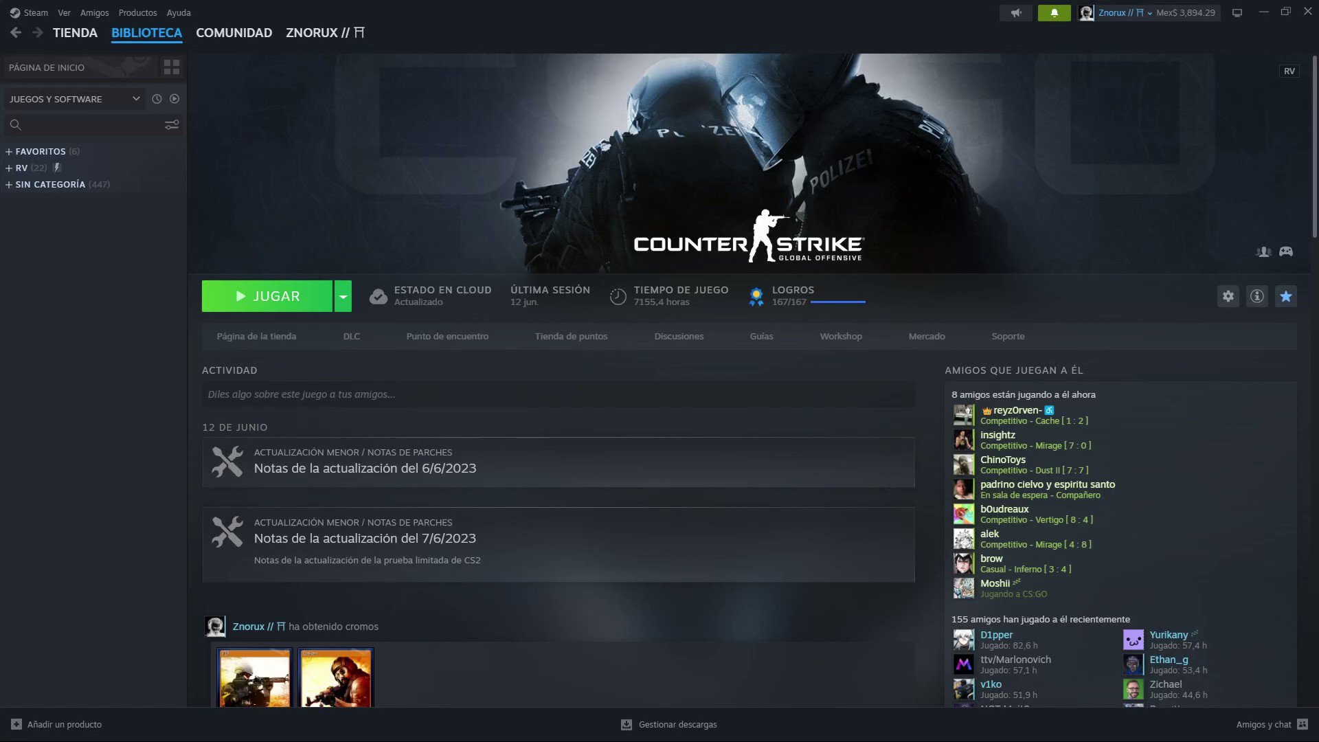Click the downloads manager icon
1319x742 pixels.
(x=627, y=724)
